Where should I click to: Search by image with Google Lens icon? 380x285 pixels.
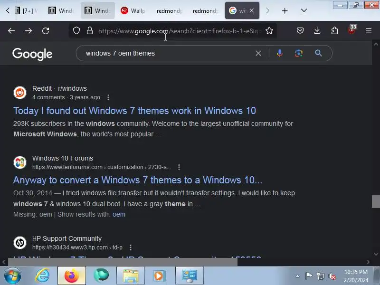tap(299, 53)
